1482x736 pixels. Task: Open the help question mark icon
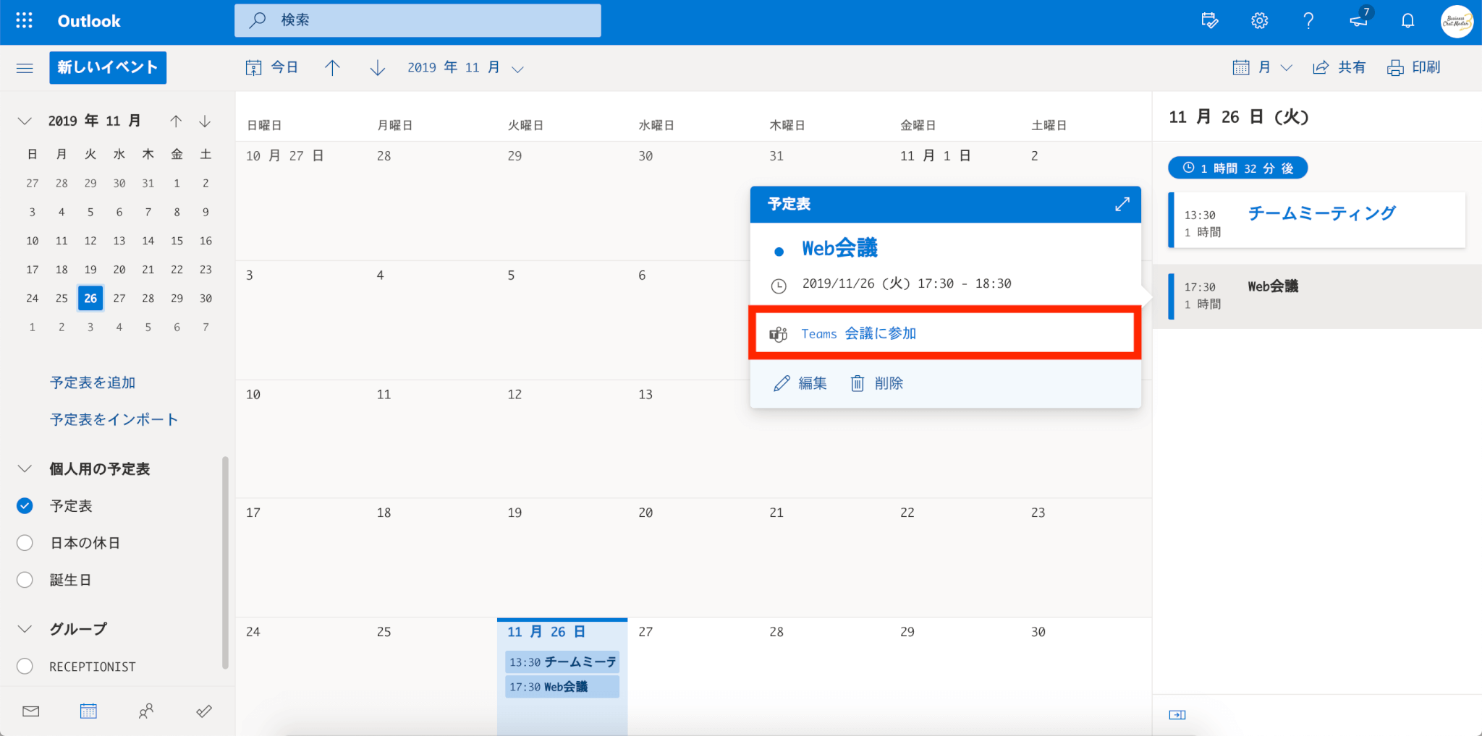1308,21
